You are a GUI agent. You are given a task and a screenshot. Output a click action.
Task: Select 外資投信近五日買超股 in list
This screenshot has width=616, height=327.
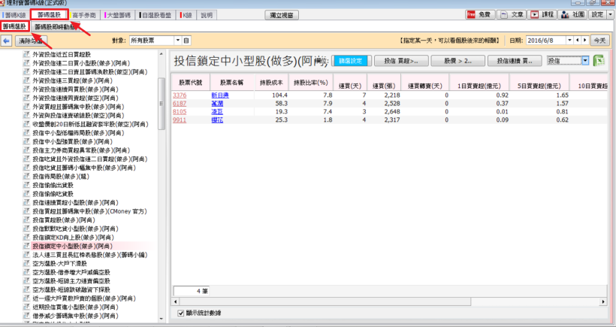pyautogui.click(x=62, y=54)
